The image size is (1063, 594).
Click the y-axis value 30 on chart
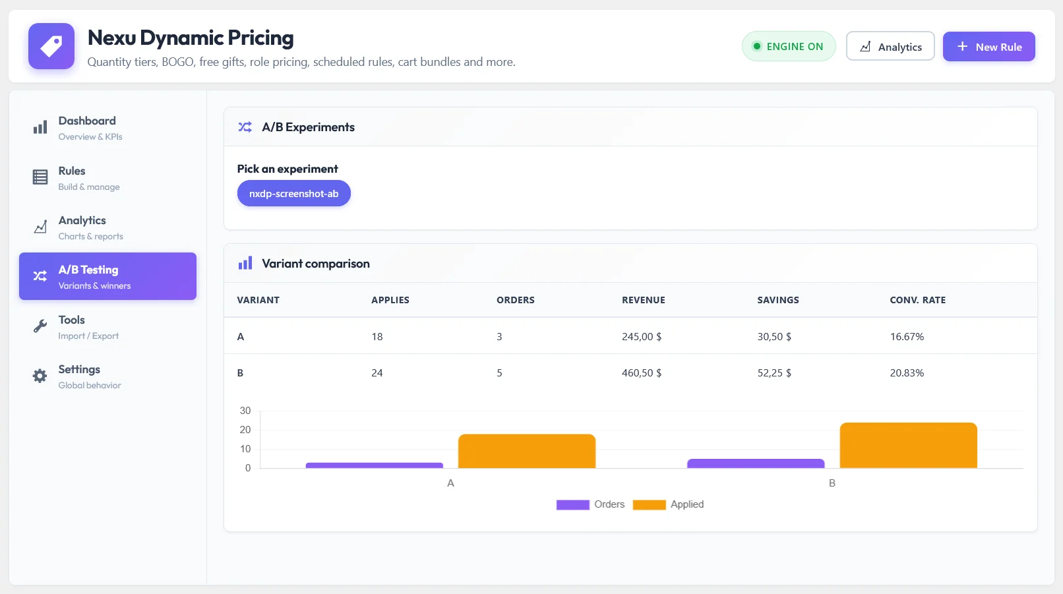point(245,411)
